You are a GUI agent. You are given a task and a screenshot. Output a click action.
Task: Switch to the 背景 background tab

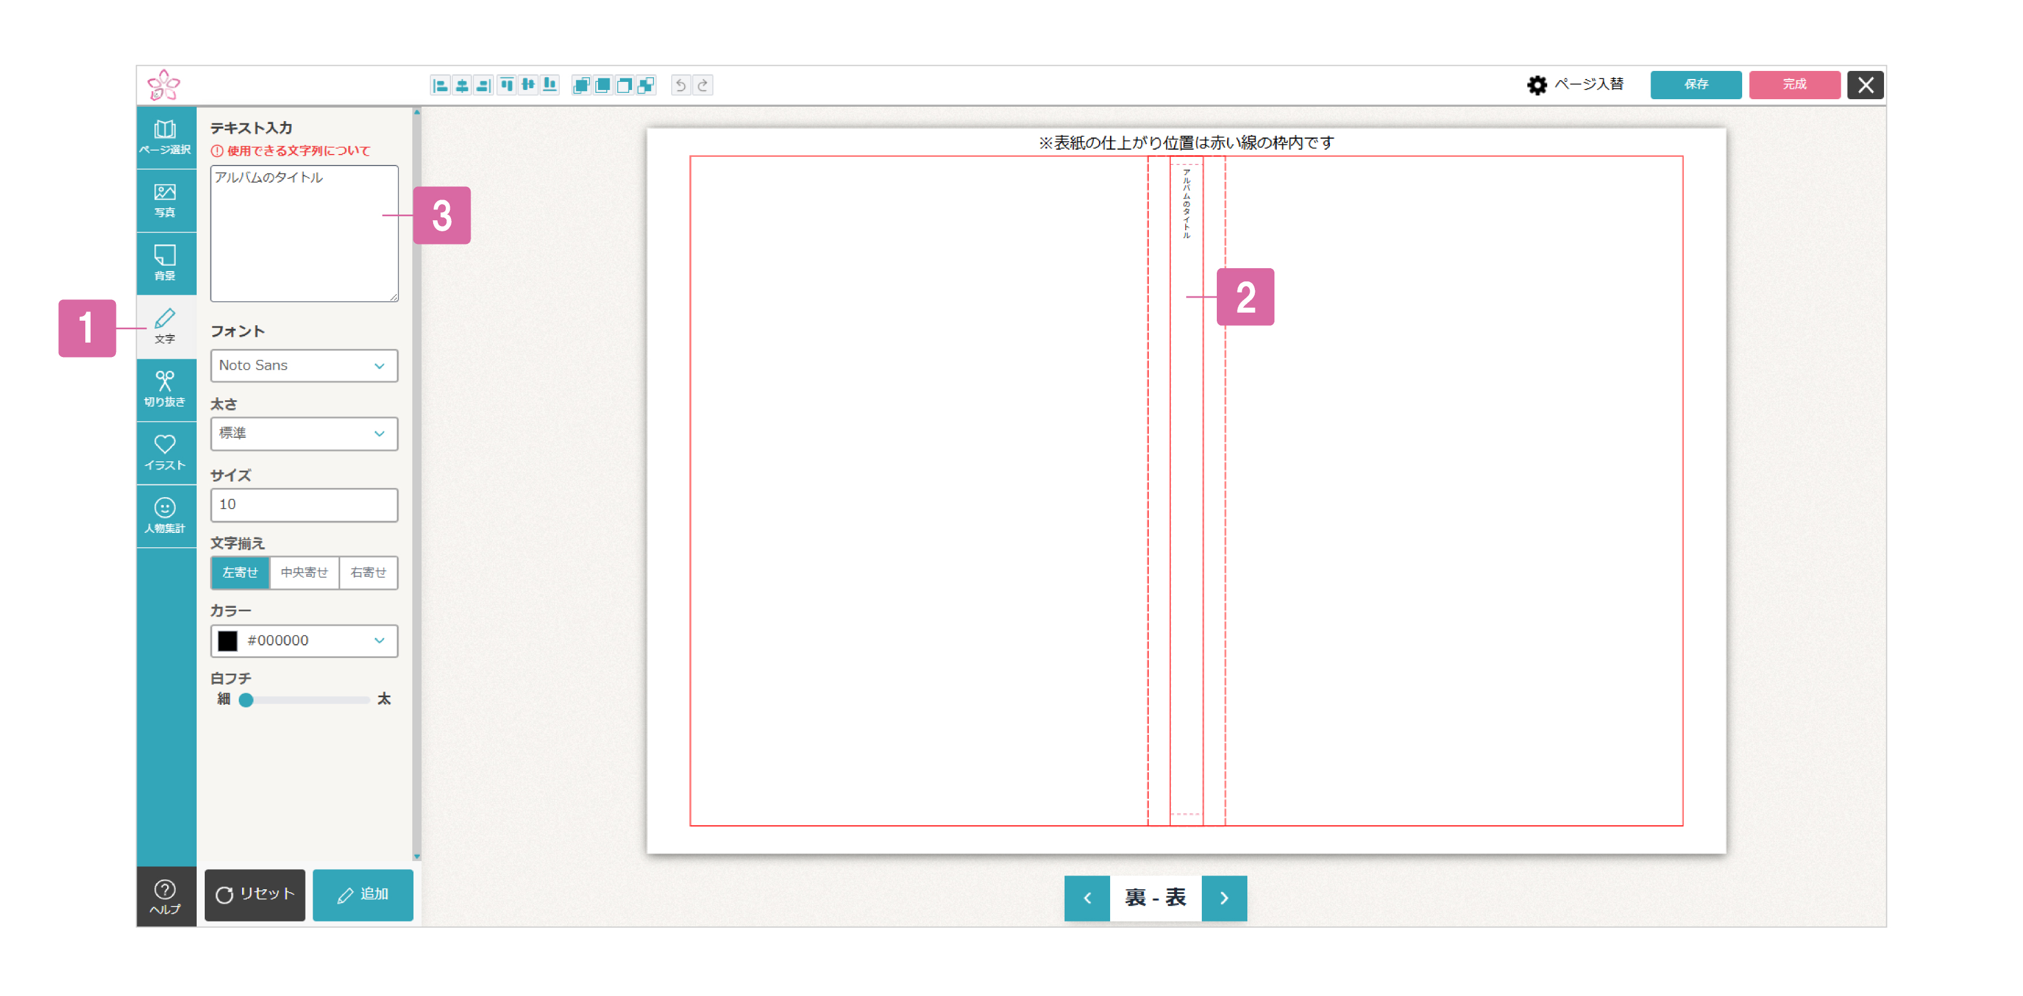tap(165, 263)
